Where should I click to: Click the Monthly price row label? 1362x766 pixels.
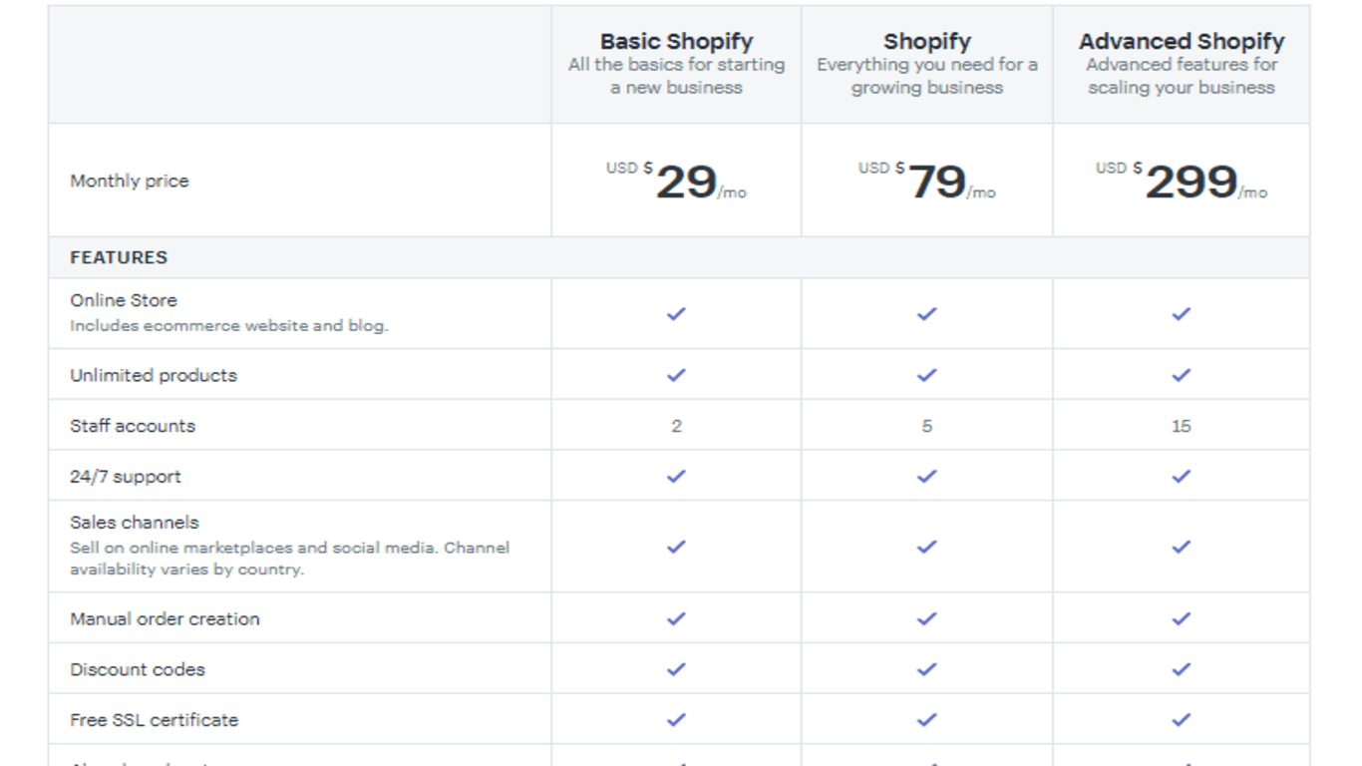coord(129,181)
